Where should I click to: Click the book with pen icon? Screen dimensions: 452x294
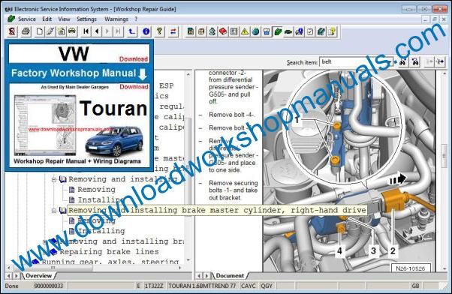(x=321, y=31)
